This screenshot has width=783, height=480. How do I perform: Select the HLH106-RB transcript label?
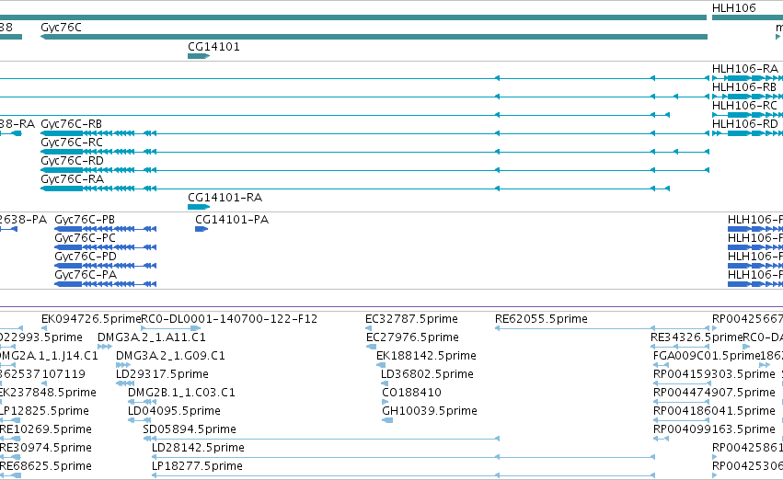[744, 86]
